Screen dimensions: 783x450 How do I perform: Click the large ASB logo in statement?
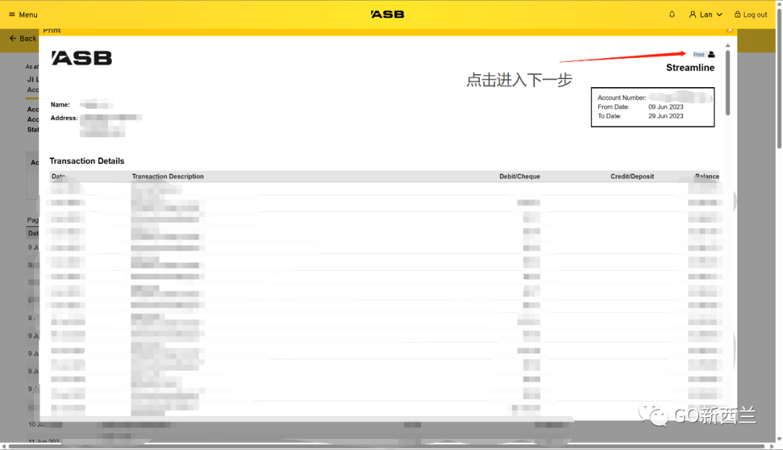[82, 58]
